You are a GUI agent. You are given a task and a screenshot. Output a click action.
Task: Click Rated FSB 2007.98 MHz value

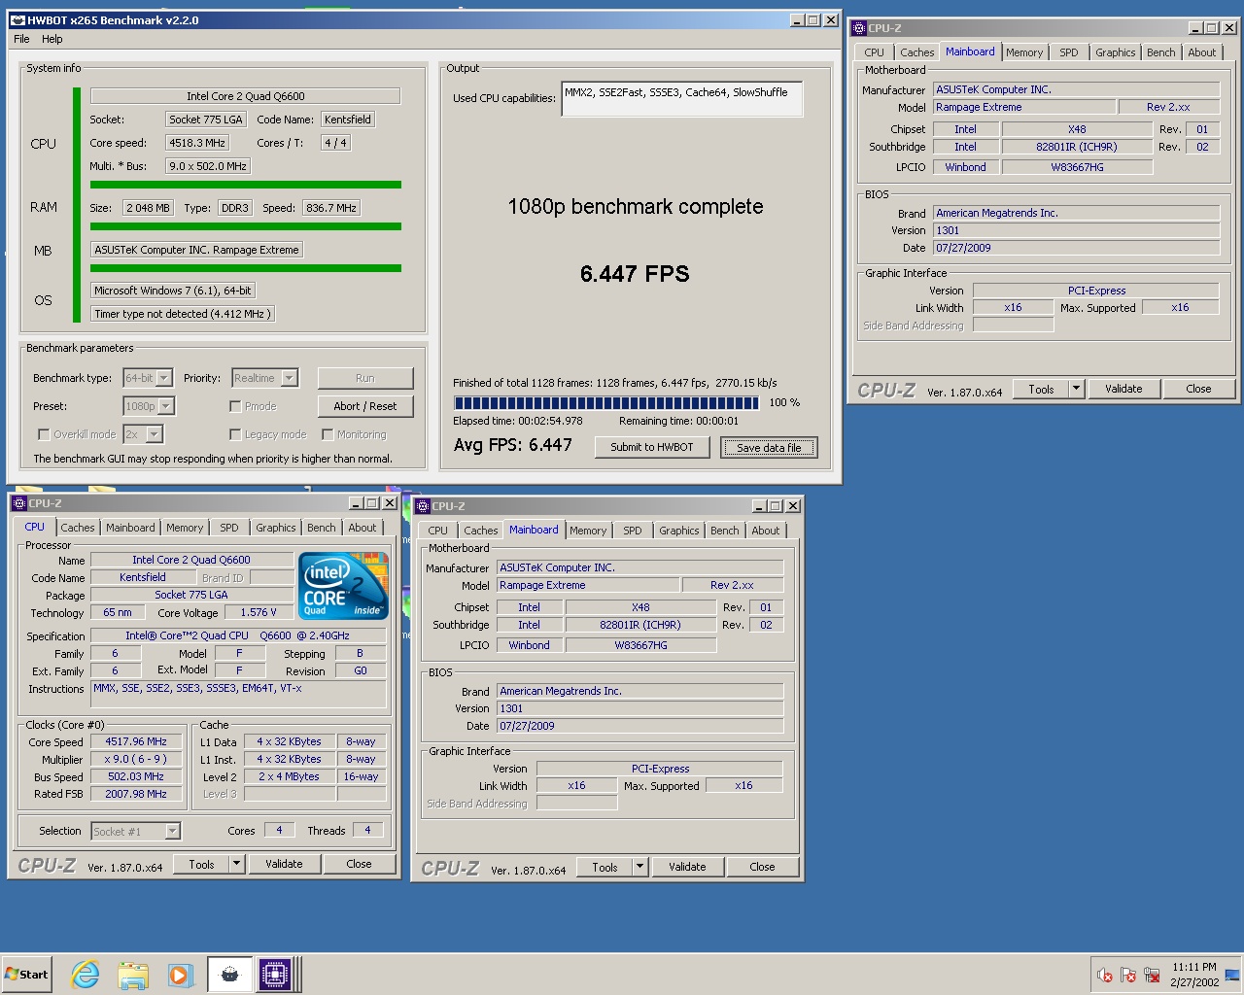(136, 794)
